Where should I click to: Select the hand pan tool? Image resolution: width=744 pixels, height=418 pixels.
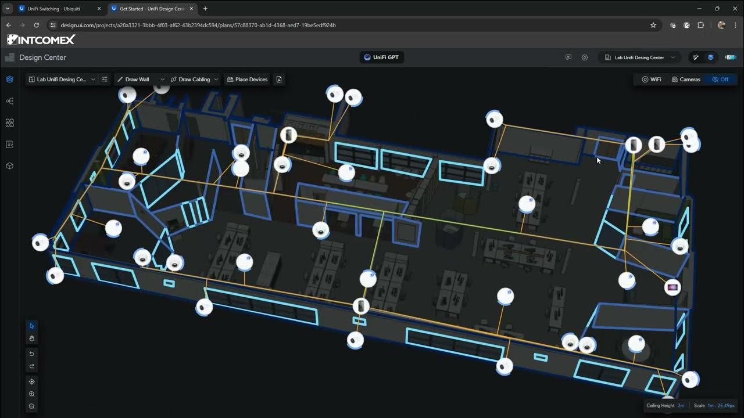click(x=32, y=338)
